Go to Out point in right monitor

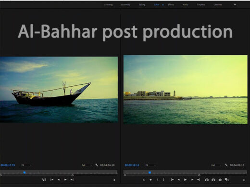199,180
